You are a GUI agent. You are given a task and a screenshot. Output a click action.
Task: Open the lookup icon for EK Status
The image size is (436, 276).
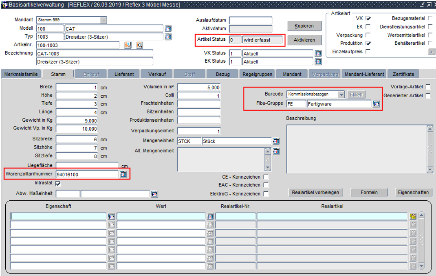pos(318,61)
